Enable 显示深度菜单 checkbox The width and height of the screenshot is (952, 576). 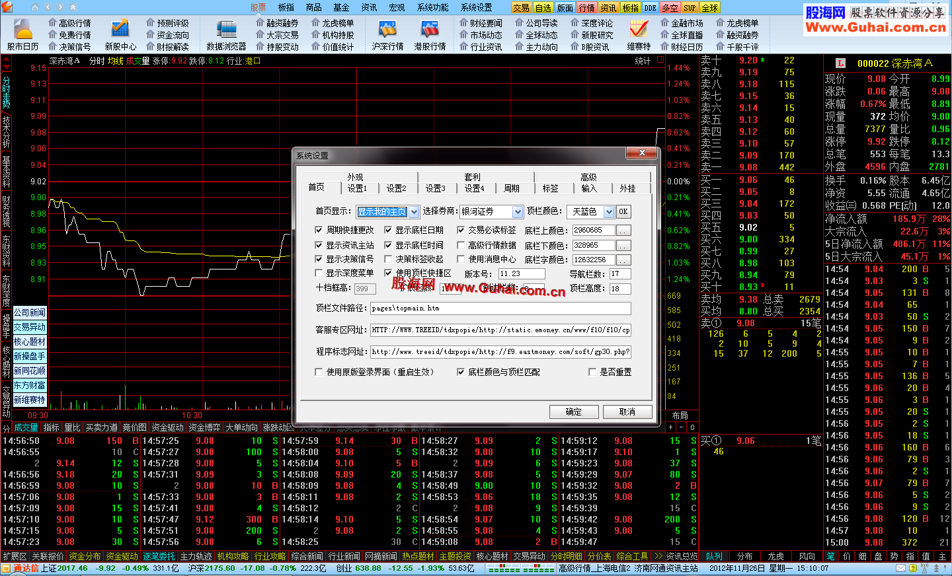pyautogui.click(x=319, y=273)
